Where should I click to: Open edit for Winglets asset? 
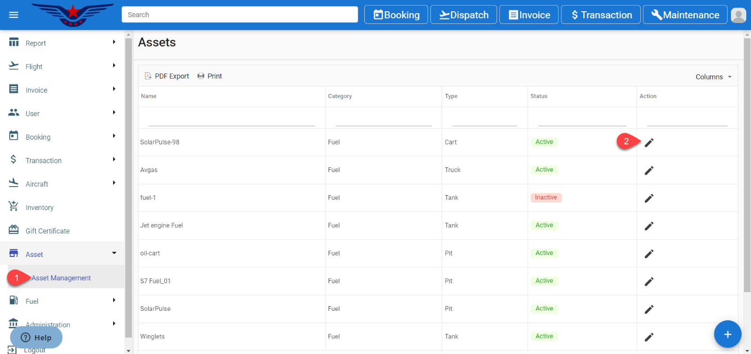649,337
